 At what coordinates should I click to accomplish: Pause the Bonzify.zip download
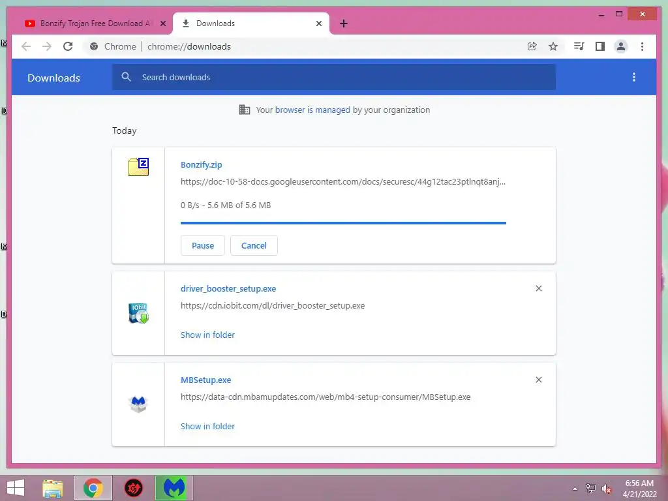pyautogui.click(x=203, y=245)
